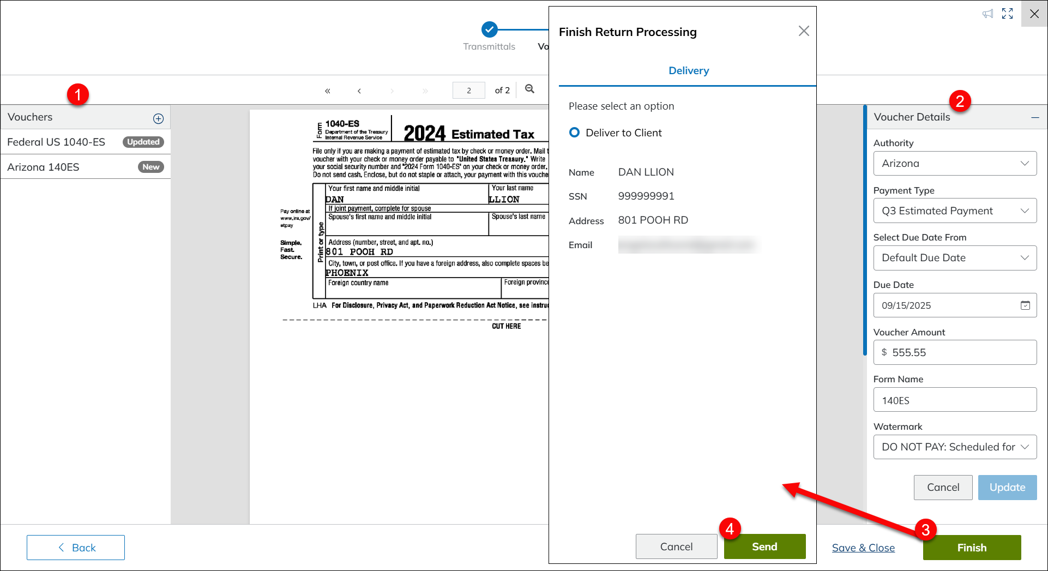The image size is (1048, 571).
Task: Collapse the Voucher Details panel
Action: pyautogui.click(x=1035, y=117)
